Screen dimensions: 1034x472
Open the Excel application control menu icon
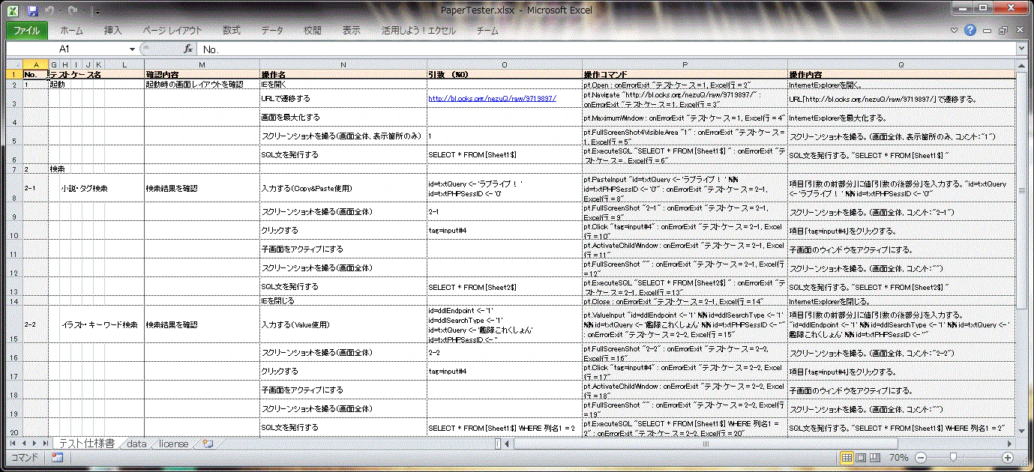point(13,11)
